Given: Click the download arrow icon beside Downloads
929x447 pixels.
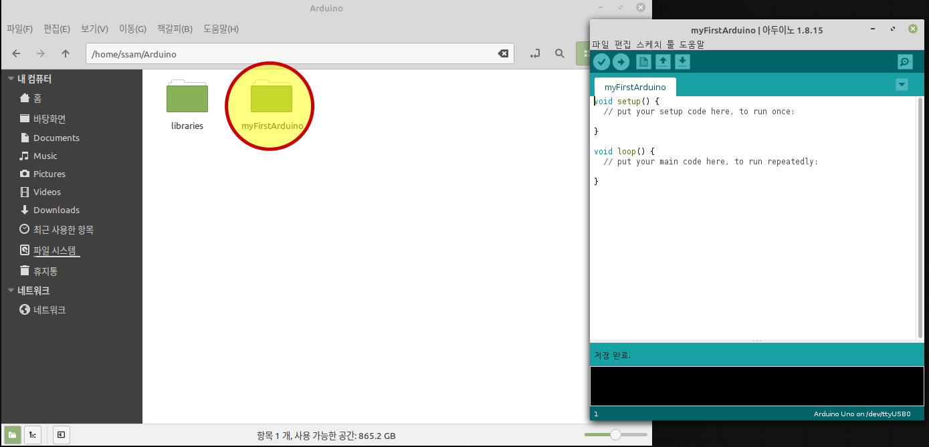Looking at the screenshot, I should [x=25, y=210].
